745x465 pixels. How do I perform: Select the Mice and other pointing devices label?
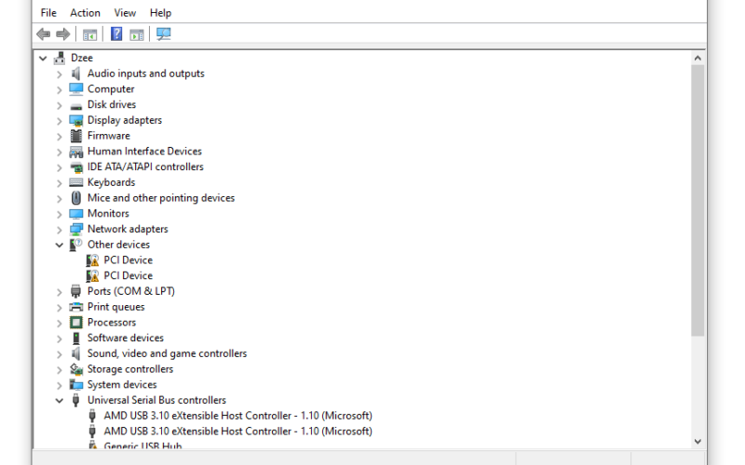(x=161, y=198)
